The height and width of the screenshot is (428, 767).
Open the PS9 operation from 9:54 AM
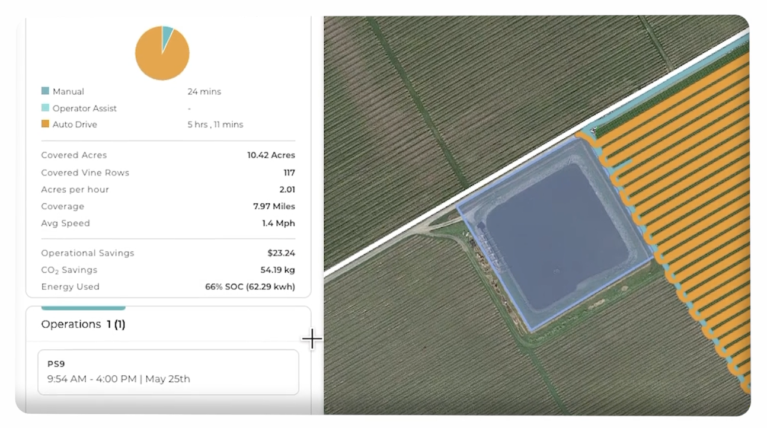(168, 371)
